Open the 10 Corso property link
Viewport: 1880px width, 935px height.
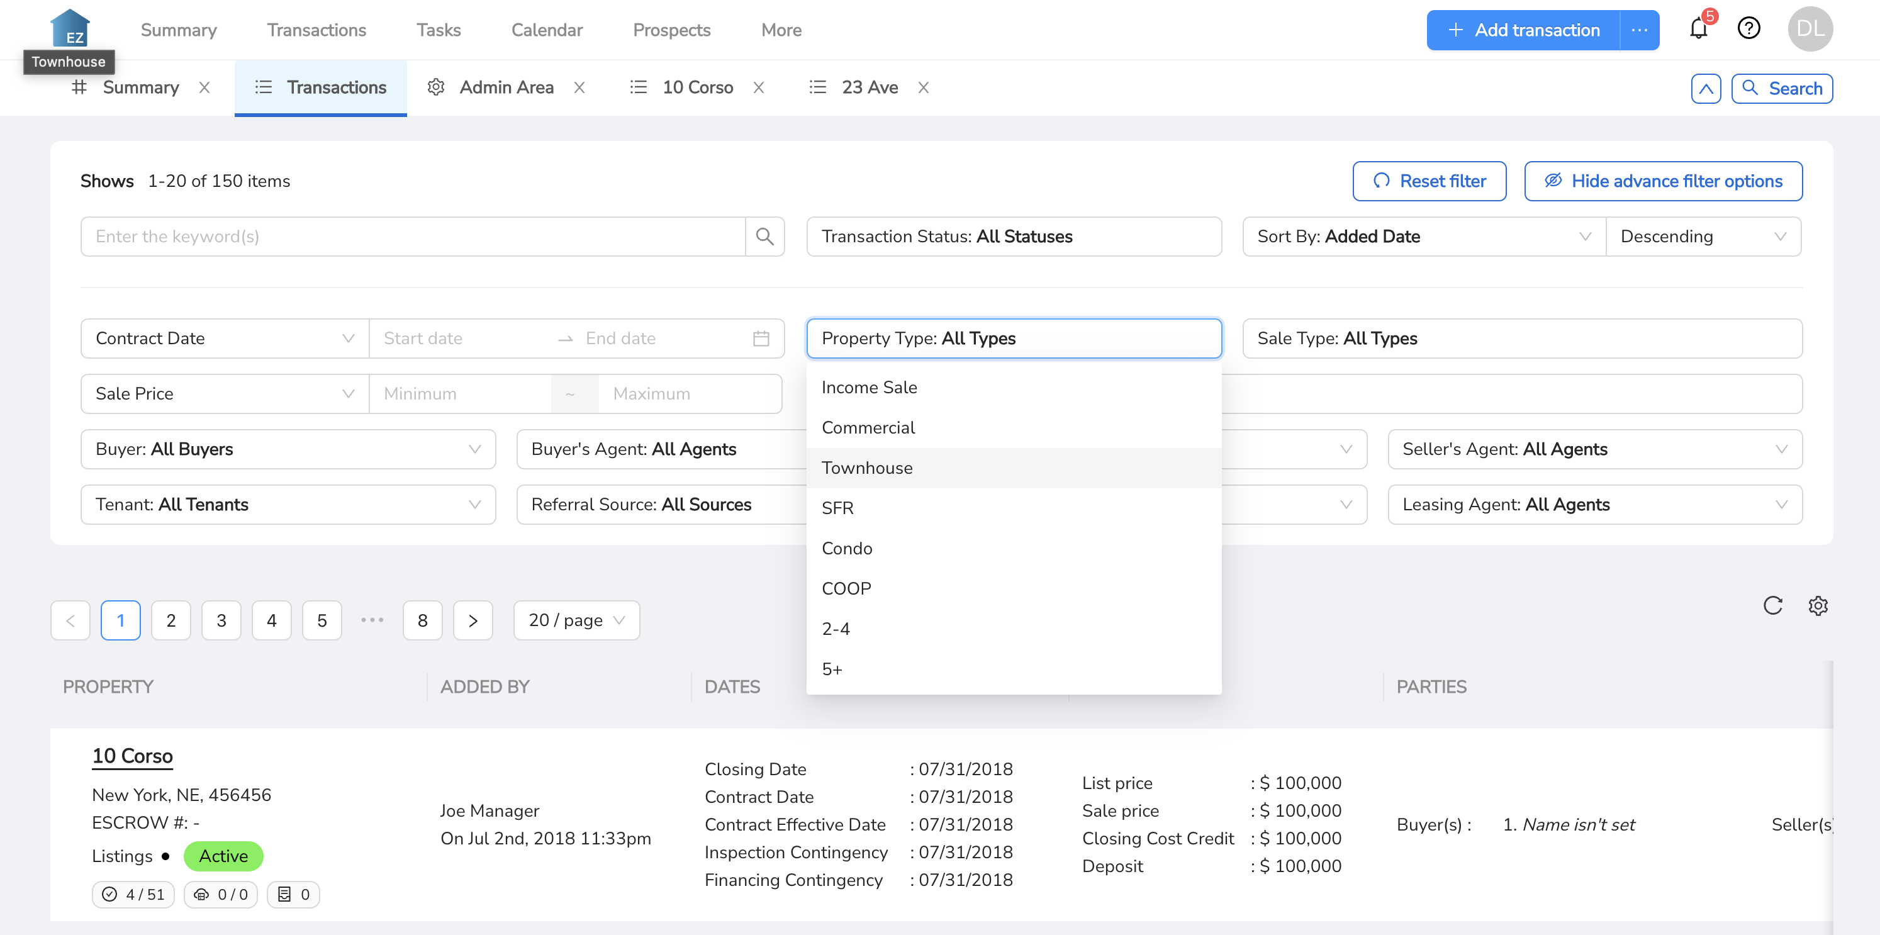click(x=132, y=756)
